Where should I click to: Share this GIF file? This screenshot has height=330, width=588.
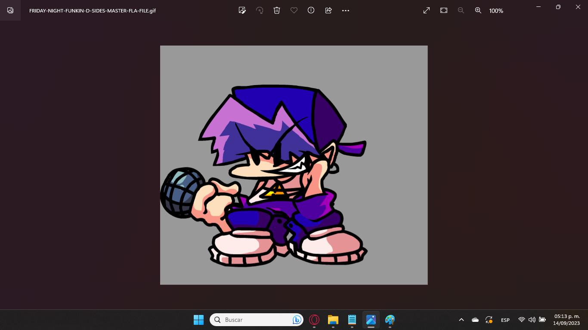pyautogui.click(x=328, y=10)
